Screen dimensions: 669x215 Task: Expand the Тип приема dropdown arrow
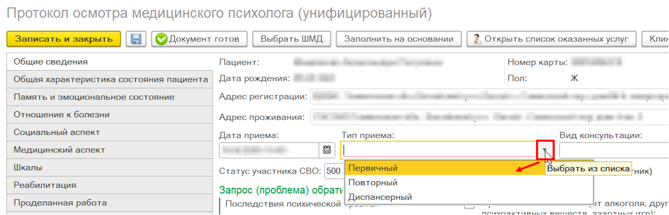pyautogui.click(x=545, y=150)
